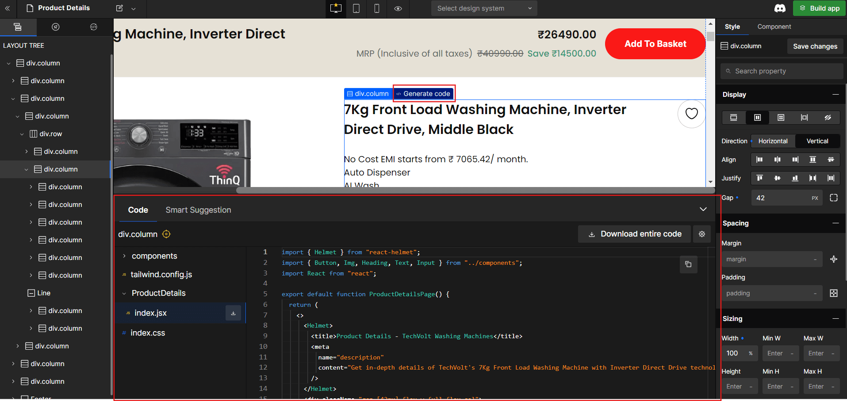Collapse the code panel chevron
Viewport: 847px width, 401px height.
(x=703, y=209)
